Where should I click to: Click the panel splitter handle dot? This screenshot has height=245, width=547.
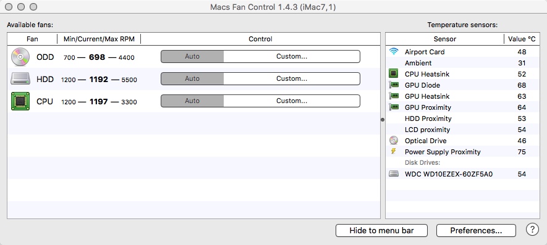(383, 120)
